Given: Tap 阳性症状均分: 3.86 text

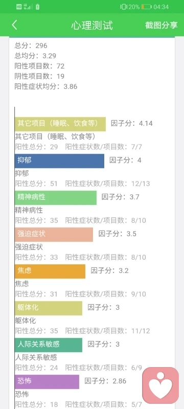Looking at the screenshot, I should coord(46,86).
